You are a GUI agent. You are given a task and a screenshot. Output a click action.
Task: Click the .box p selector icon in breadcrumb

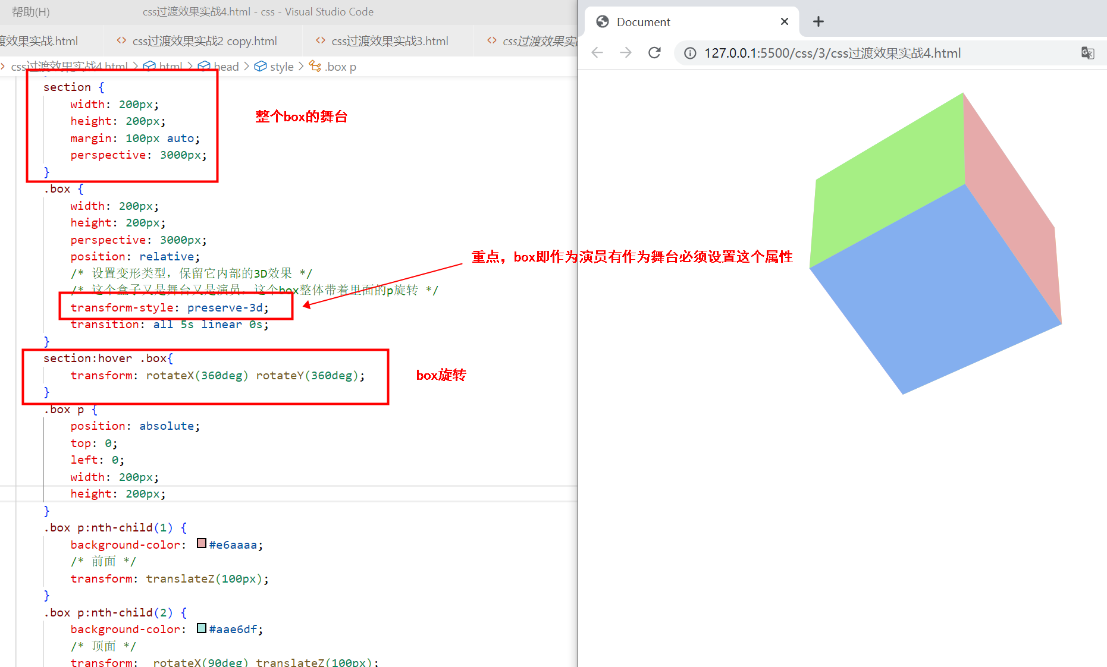pyautogui.click(x=315, y=66)
